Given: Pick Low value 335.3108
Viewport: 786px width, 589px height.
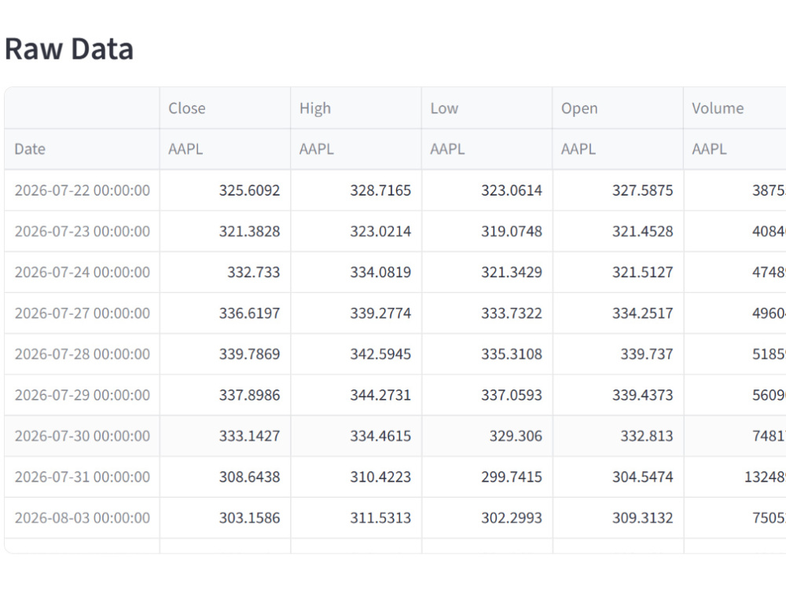Looking at the screenshot, I should coord(487,354).
